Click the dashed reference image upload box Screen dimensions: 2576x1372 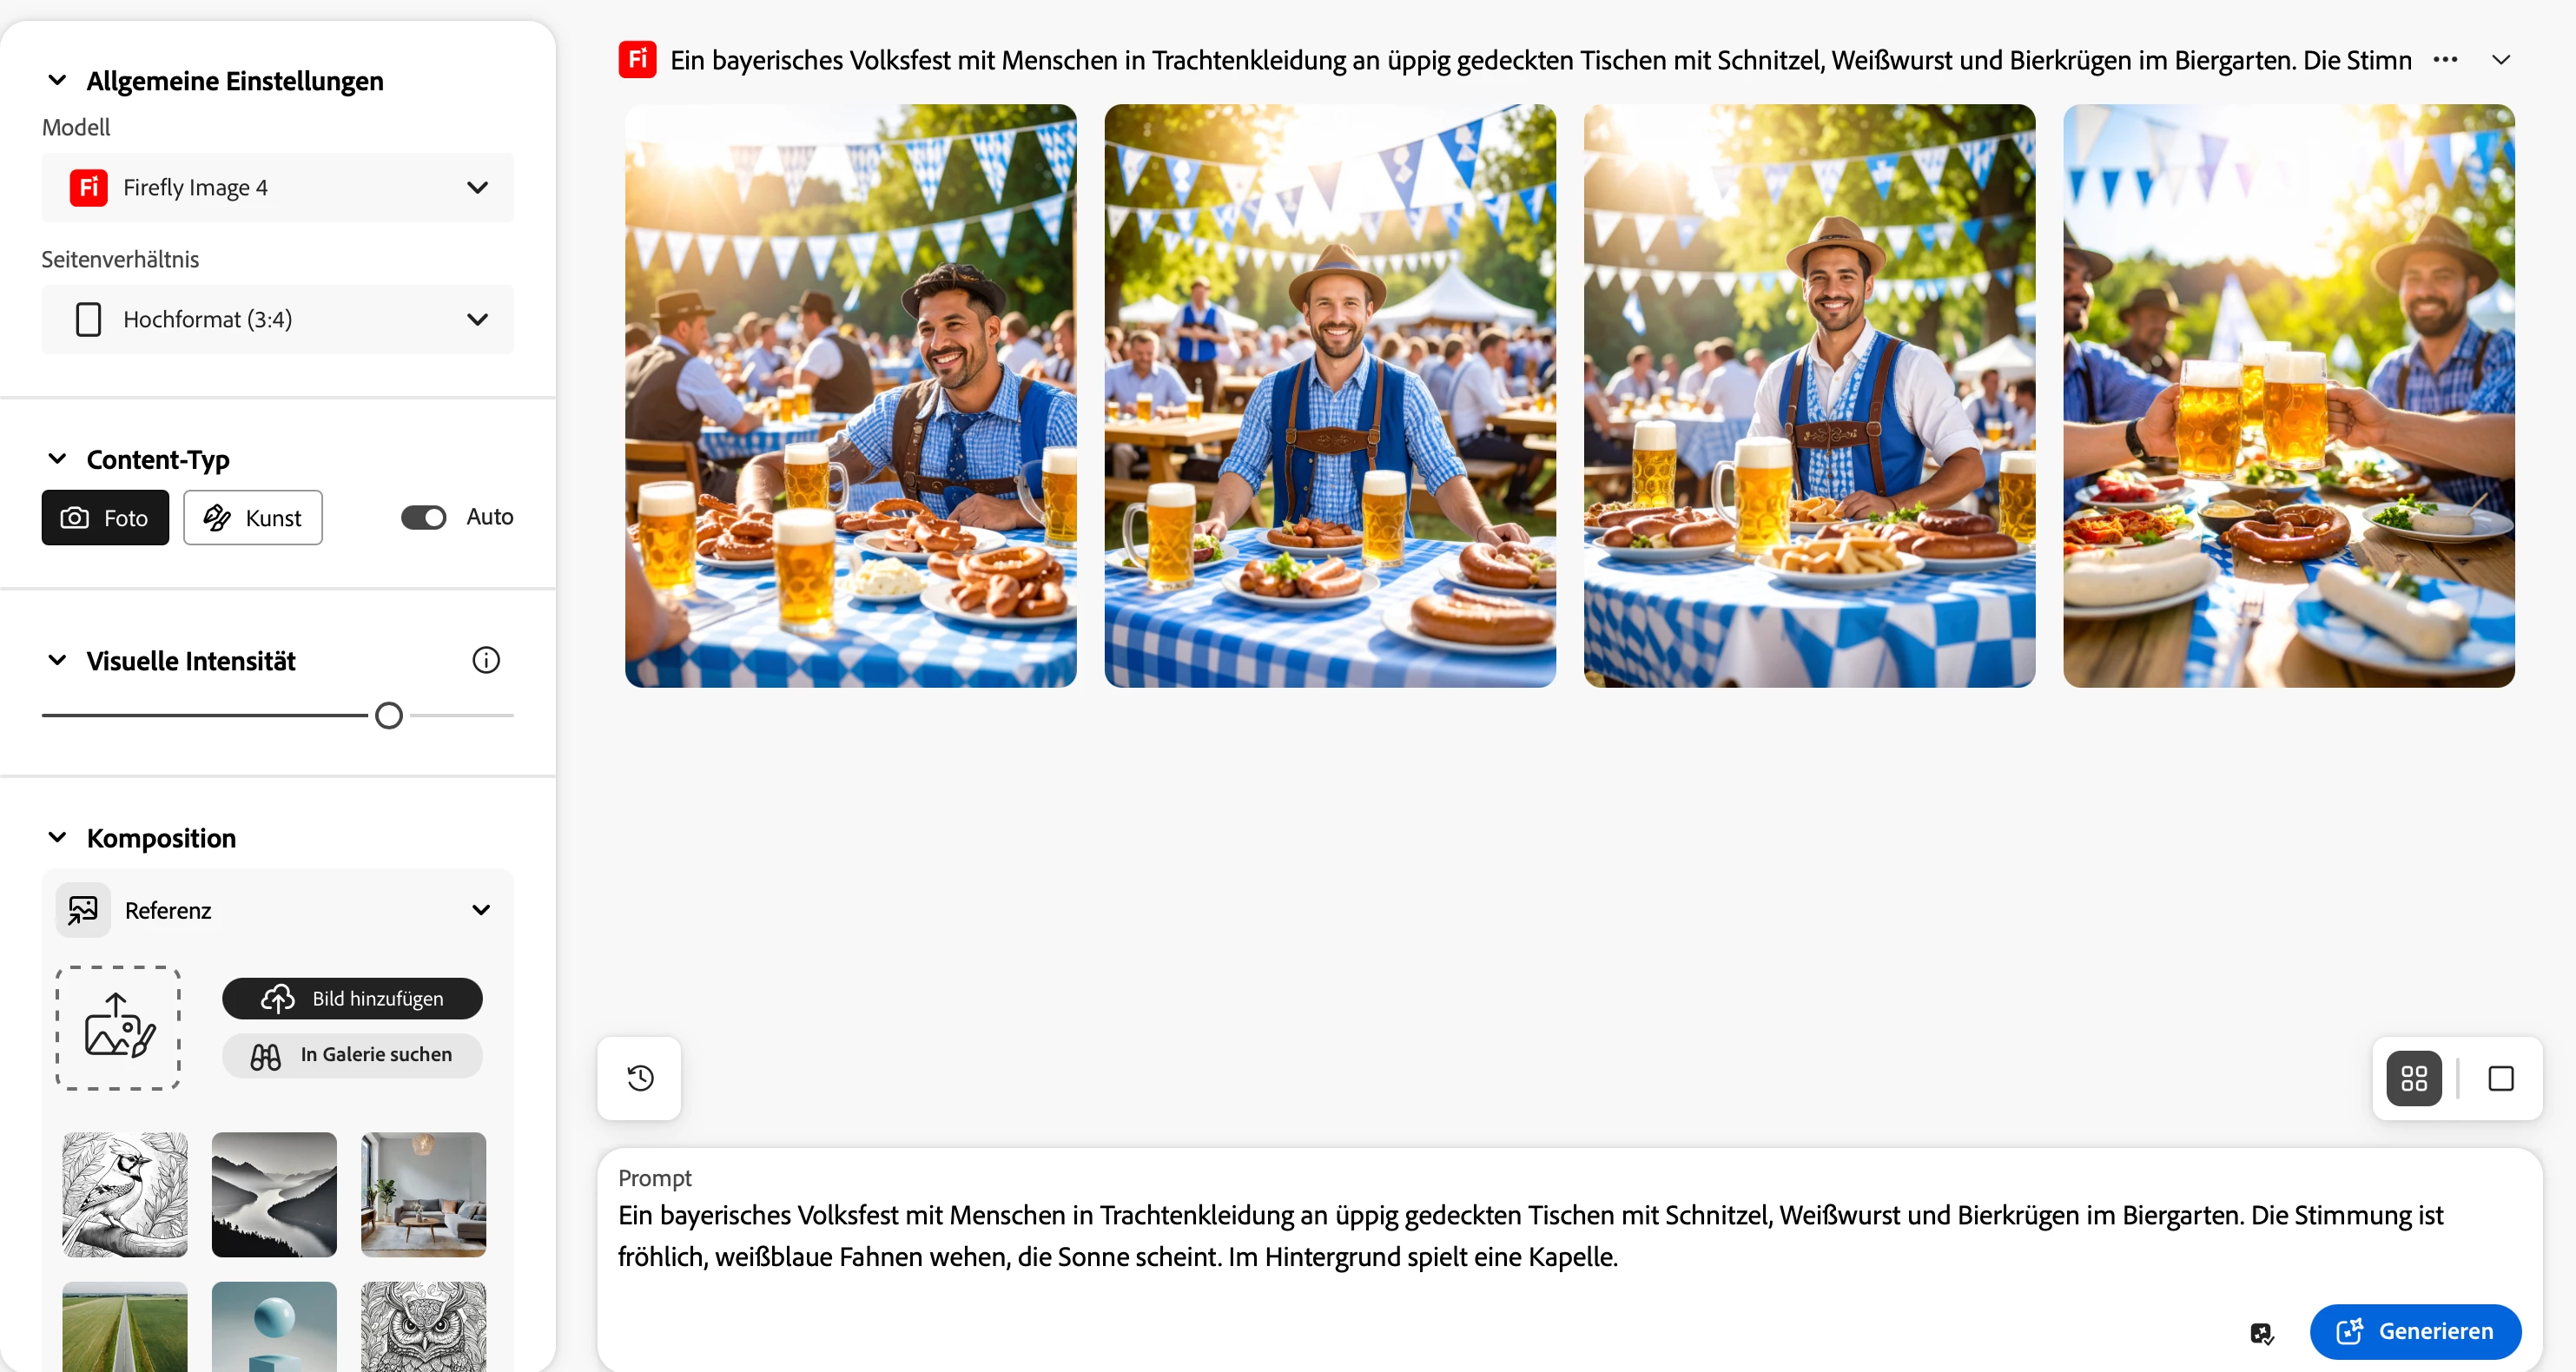118,1027
